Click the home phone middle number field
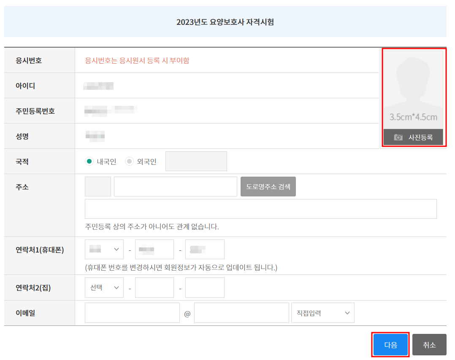The height and width of the screenshot is (360, 455). [154, 287]
